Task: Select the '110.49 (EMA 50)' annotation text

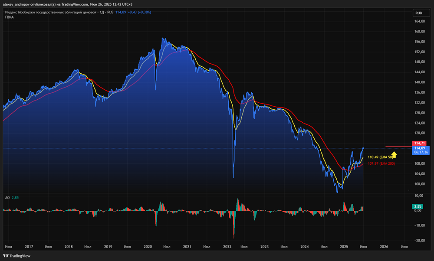Action: coord(380,157)
